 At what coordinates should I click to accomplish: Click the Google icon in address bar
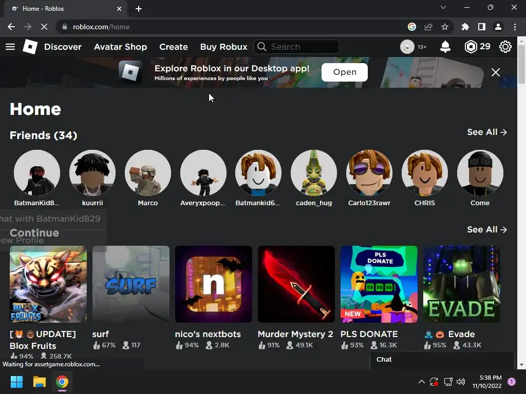coord(412,27)
